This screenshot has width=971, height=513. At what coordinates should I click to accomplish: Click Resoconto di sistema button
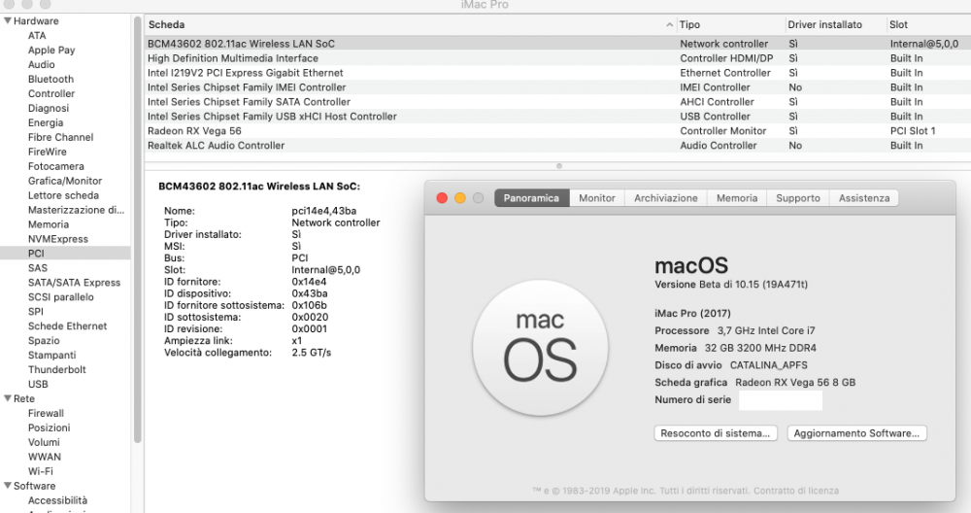coord(716,433)
